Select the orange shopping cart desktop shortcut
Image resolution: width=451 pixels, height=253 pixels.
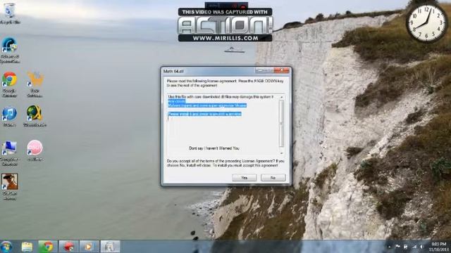coord(35,84)
